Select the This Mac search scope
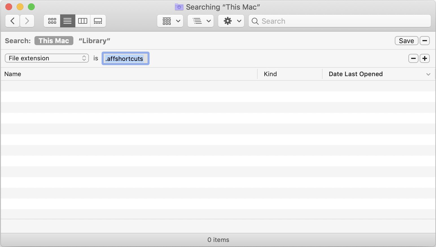The width and height of the screenshot is (436, 247). (54, 40)
